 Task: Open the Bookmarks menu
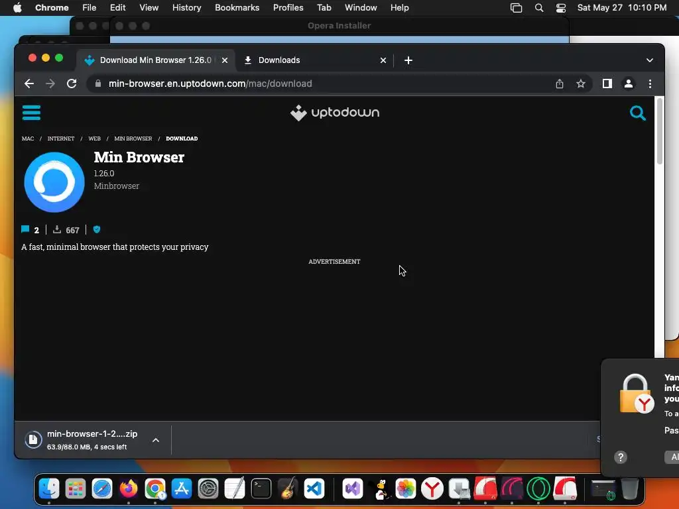click(x=237, y=8)
